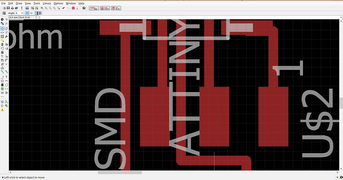Image resolution: width=343 pixels, height=180 pixels.
Task: Select the Info tool in the sidebar
Action: point(2,19)
